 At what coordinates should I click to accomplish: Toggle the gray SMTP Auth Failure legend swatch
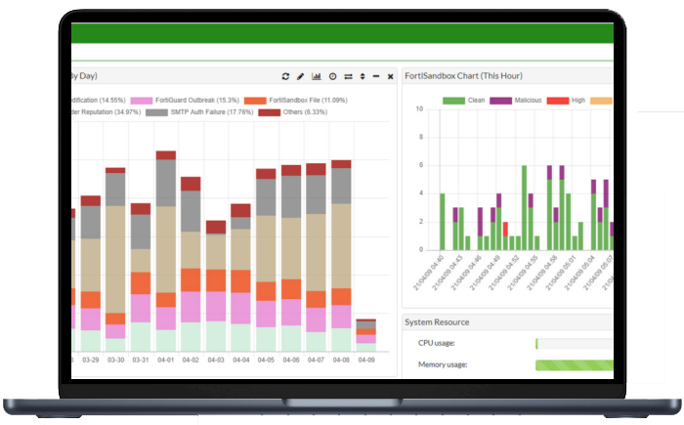pyautogui.click(x=156, y=112)
